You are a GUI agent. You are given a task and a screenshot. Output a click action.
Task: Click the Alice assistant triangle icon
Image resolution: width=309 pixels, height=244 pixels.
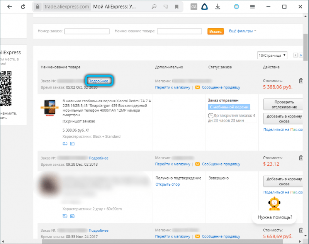(x=205, y=7)
